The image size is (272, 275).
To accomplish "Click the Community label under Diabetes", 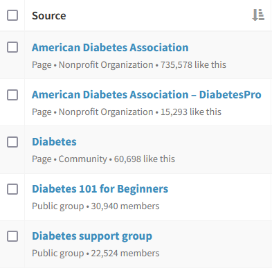I will click(x=82, y=159).
